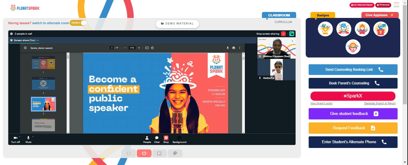408x165 pixels.
Task: Click switch to alternate room link
Action: click(51, 23)
